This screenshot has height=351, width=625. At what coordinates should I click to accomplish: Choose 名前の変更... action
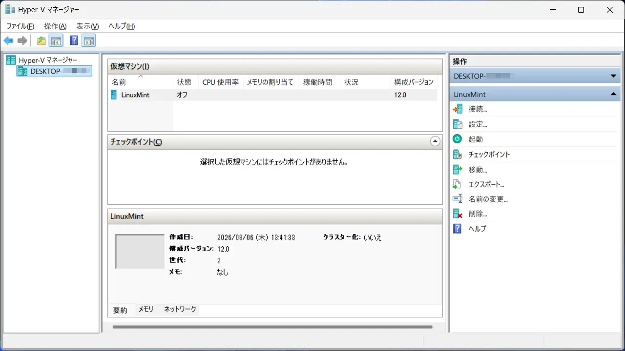click(x=488, y=199)
